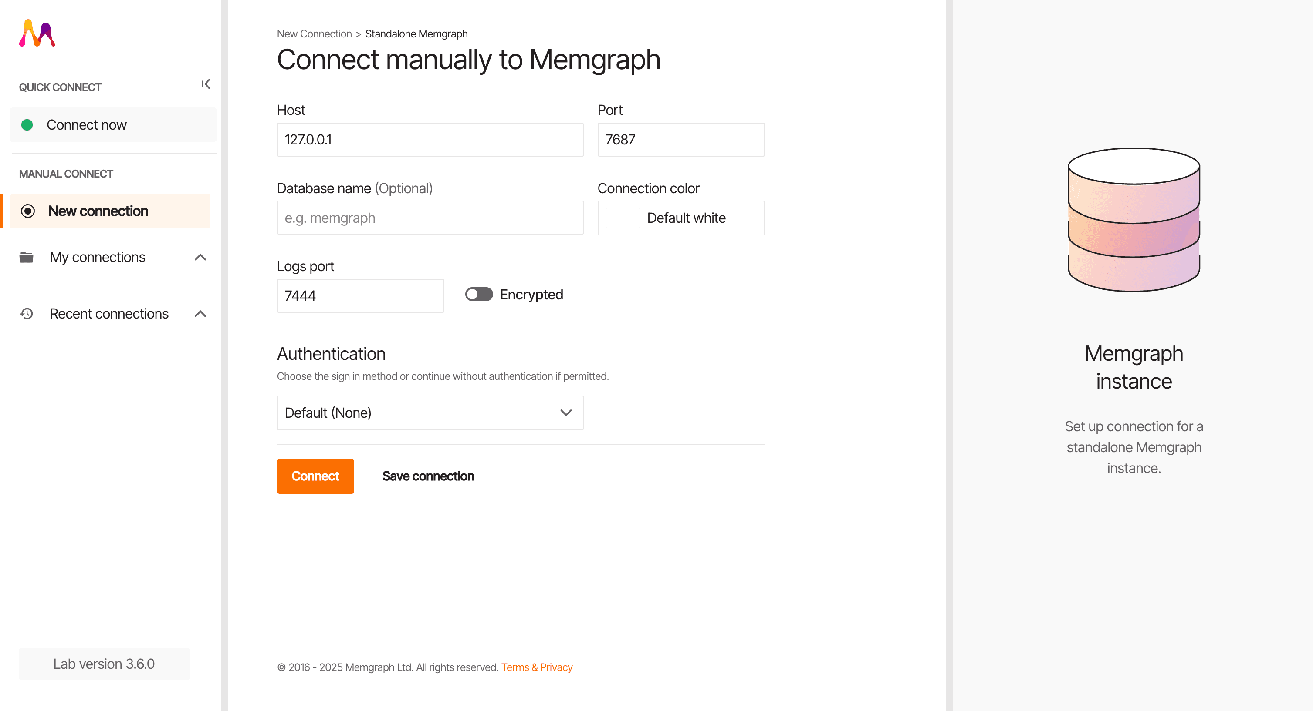Click Save connection button

pyautogui.click(x=428, y=476)
